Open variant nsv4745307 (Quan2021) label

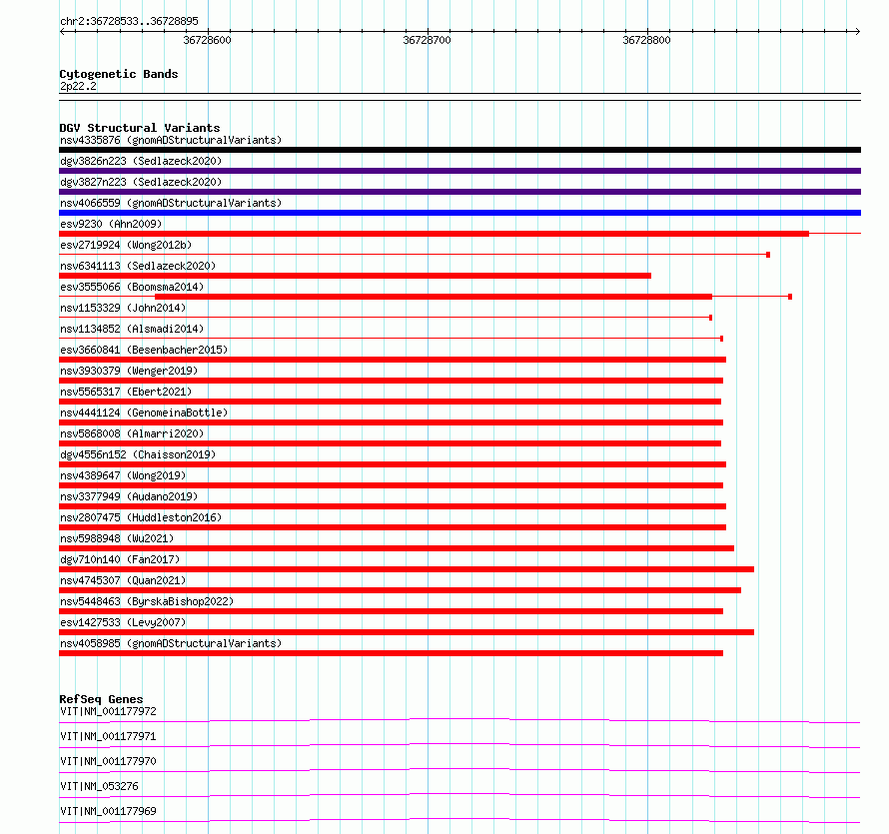123,580
